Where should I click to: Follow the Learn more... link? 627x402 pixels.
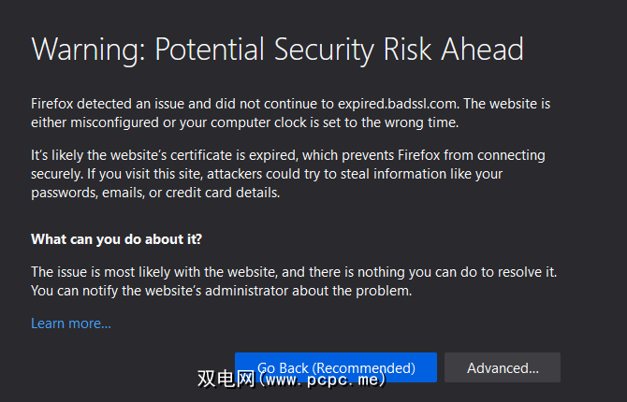pos(71,323)
